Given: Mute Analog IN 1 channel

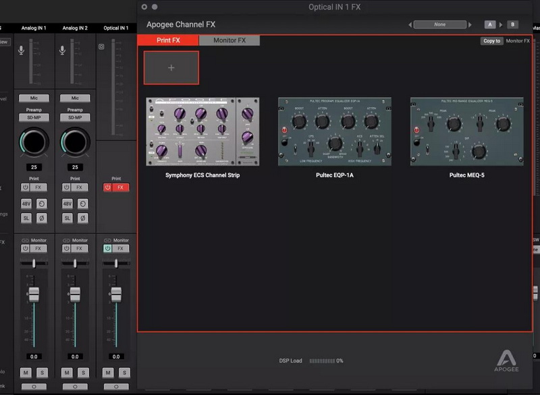Looking at the screenshot, I should click(26, 372).
